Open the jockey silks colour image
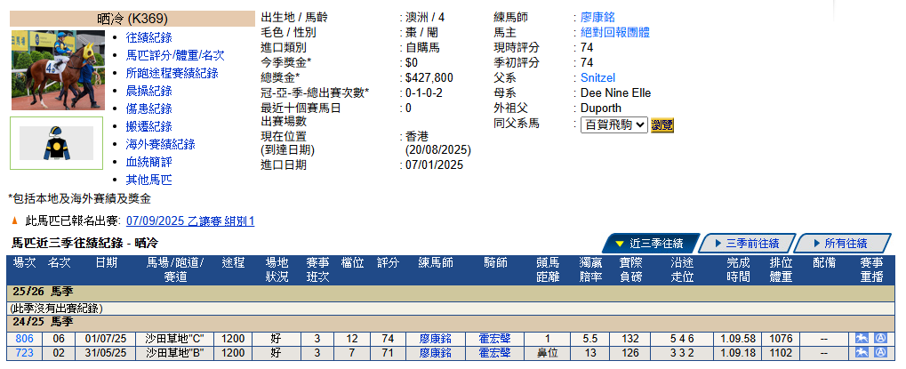Viewport: 906px width, 369px height. click(56, 143)
